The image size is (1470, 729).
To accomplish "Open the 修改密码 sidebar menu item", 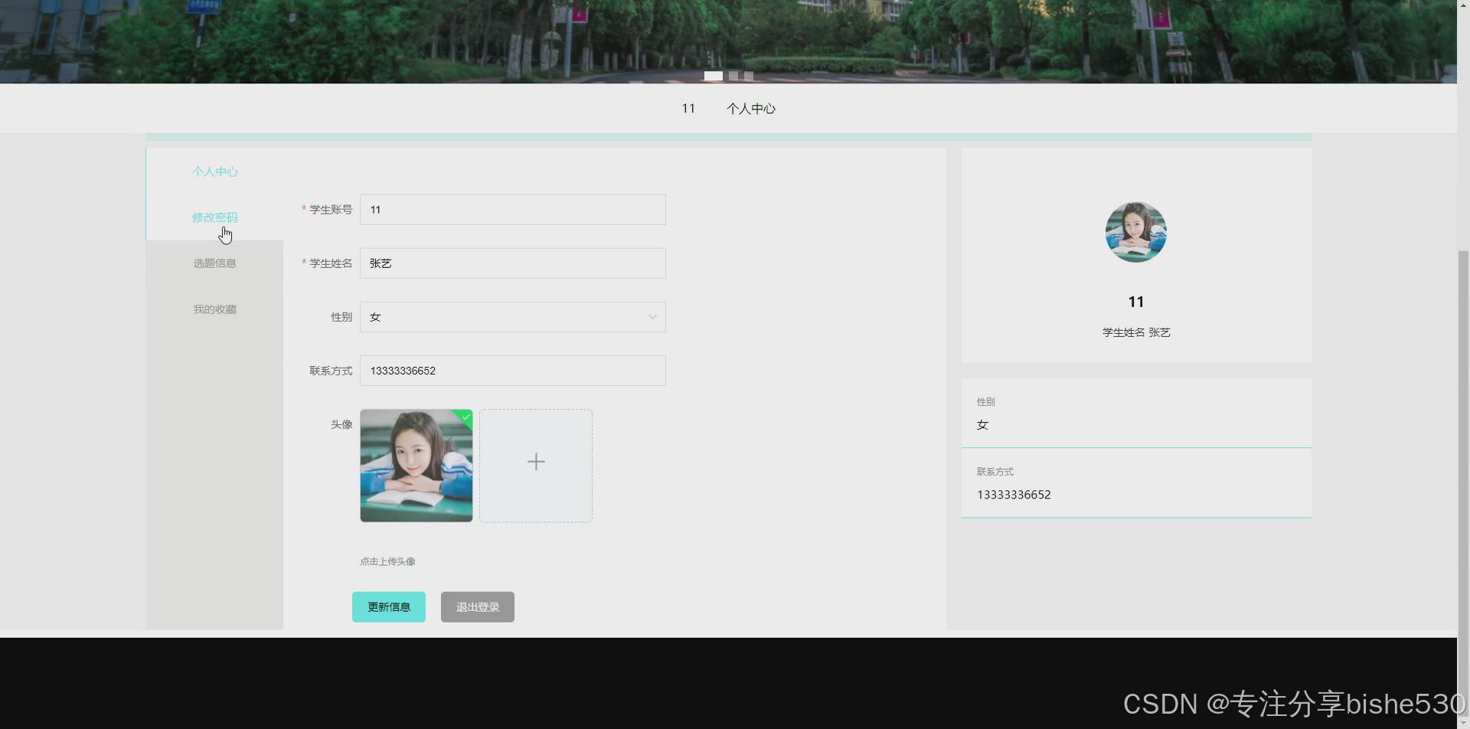I will pos(214,217).
